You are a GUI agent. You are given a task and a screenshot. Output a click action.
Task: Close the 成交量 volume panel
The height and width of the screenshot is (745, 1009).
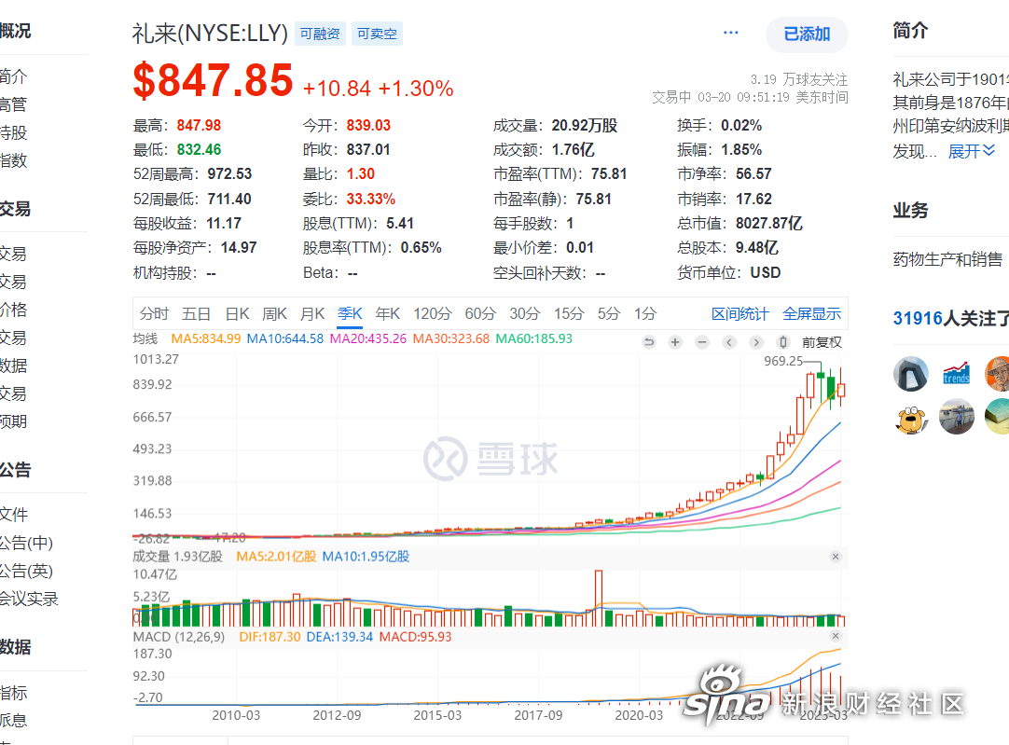click(x=836, y=557)
